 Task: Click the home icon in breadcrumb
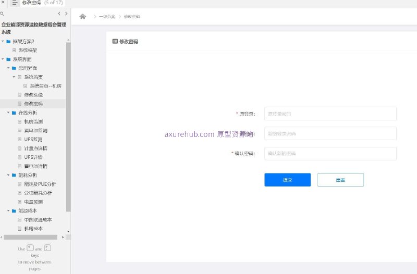point(83,17)
